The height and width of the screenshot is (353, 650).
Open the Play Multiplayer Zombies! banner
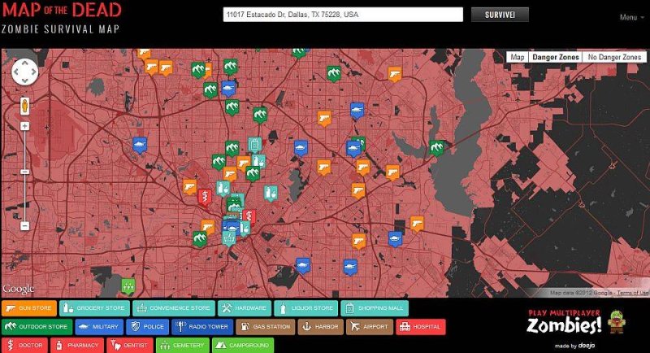pos(569,322)
